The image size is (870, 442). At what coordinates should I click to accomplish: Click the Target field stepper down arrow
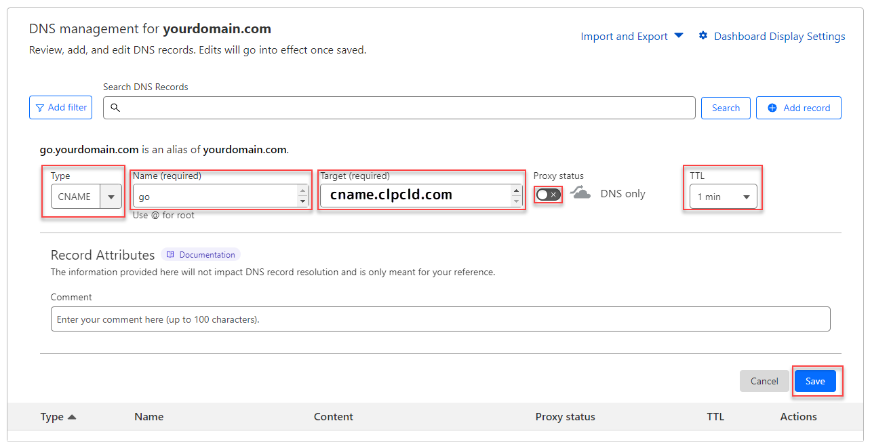[516, 199]
